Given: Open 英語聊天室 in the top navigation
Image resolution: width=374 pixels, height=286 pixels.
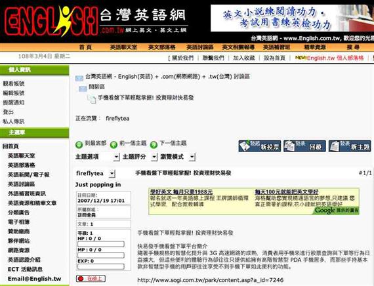Looking at the screenshot, I should [123, 47].
